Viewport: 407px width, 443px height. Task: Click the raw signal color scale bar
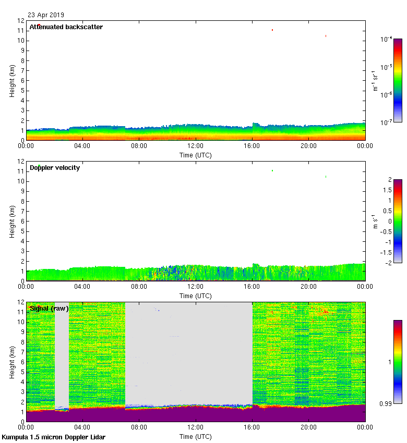pos(398,362)
